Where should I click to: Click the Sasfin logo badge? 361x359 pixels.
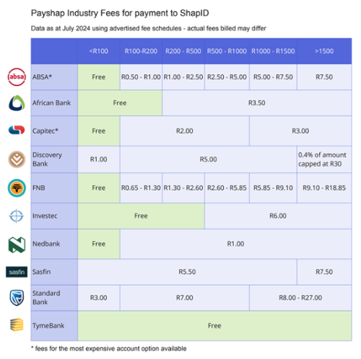coord(17,272)
